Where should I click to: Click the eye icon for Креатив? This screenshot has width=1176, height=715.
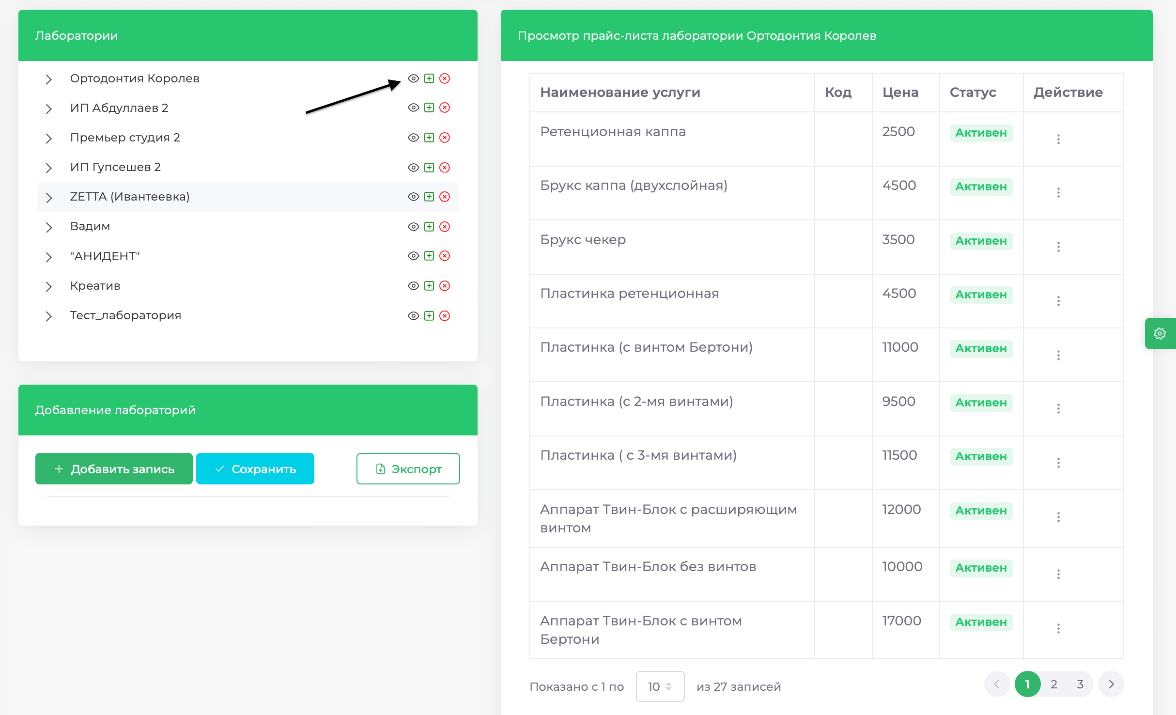[x=413, y=286]
